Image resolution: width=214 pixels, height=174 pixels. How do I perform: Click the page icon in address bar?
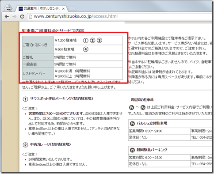(31, 16)
